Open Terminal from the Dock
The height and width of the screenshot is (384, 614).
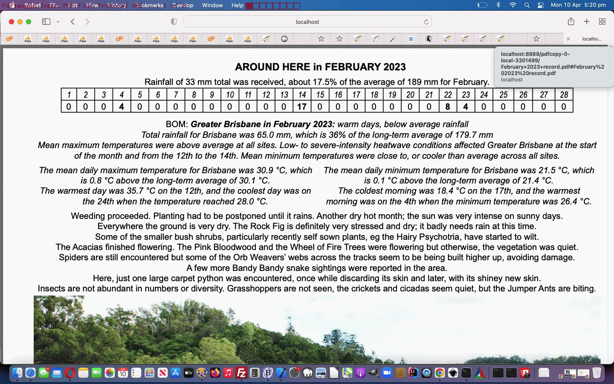tap(466, 373)
